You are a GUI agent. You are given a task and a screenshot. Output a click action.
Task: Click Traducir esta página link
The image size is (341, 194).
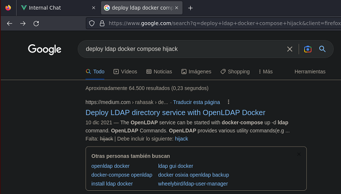click(x=197, y=102)
